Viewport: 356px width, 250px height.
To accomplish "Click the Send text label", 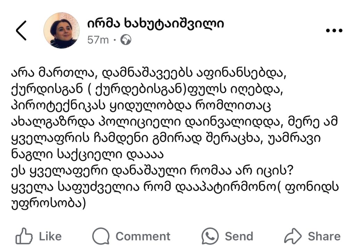I will pos(239,236).
